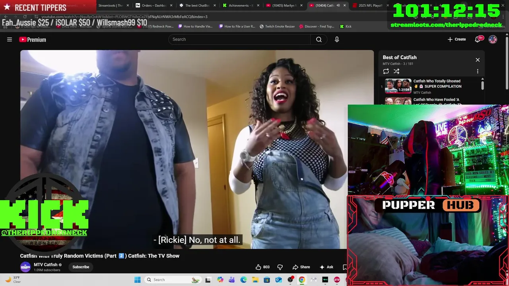509x286 pixels.
Task: Open 'How to Handle Vie...' bookmark
Action: point(195,26)
